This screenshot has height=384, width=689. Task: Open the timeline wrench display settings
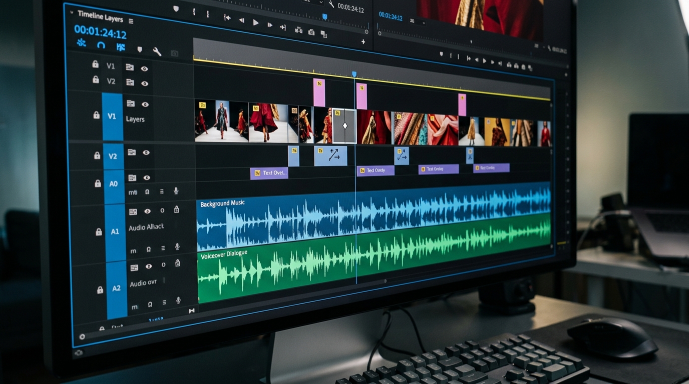pyautogui.click(x=157, y=51)
